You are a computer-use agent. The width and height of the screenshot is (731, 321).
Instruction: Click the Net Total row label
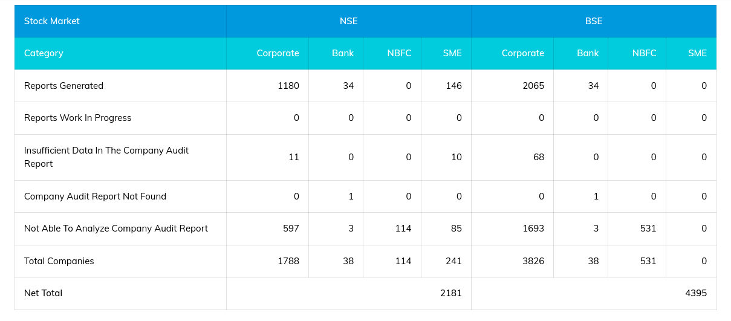(43, 293)
